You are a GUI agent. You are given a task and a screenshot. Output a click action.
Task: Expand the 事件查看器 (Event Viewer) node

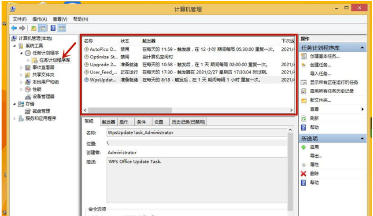coord(21,68)
